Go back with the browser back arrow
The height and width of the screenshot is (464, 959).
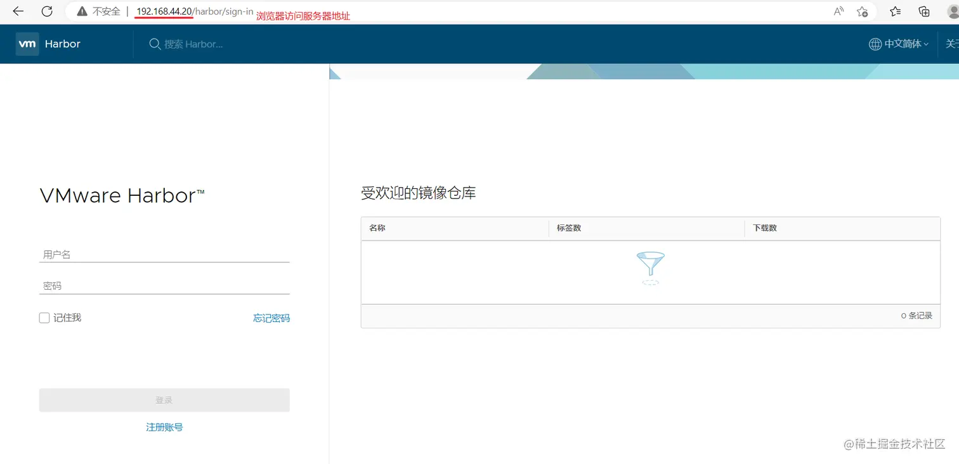(18, 11)
